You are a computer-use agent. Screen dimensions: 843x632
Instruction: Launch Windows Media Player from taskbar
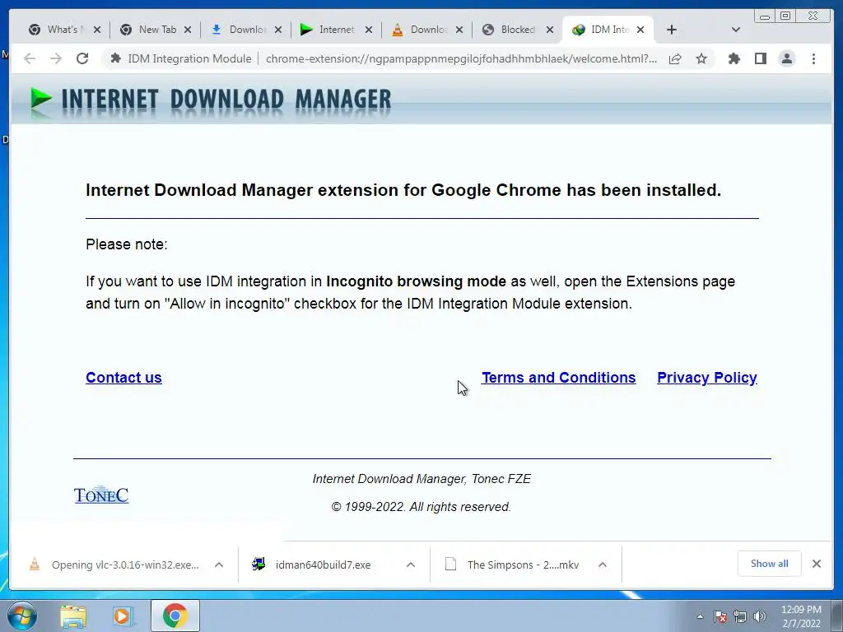tap(123, 616)
